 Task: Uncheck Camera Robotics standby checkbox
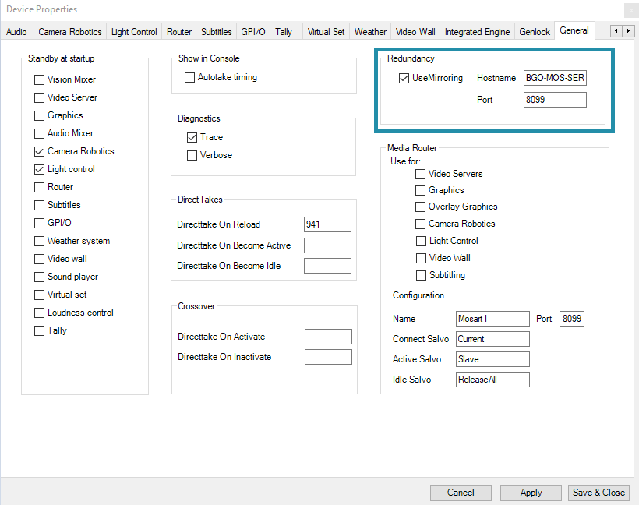tap(40, 151)
